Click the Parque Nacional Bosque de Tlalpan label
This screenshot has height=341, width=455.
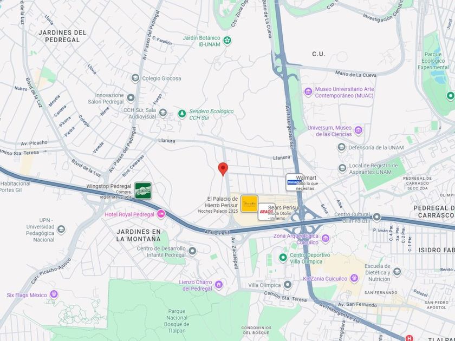(177, 320)
